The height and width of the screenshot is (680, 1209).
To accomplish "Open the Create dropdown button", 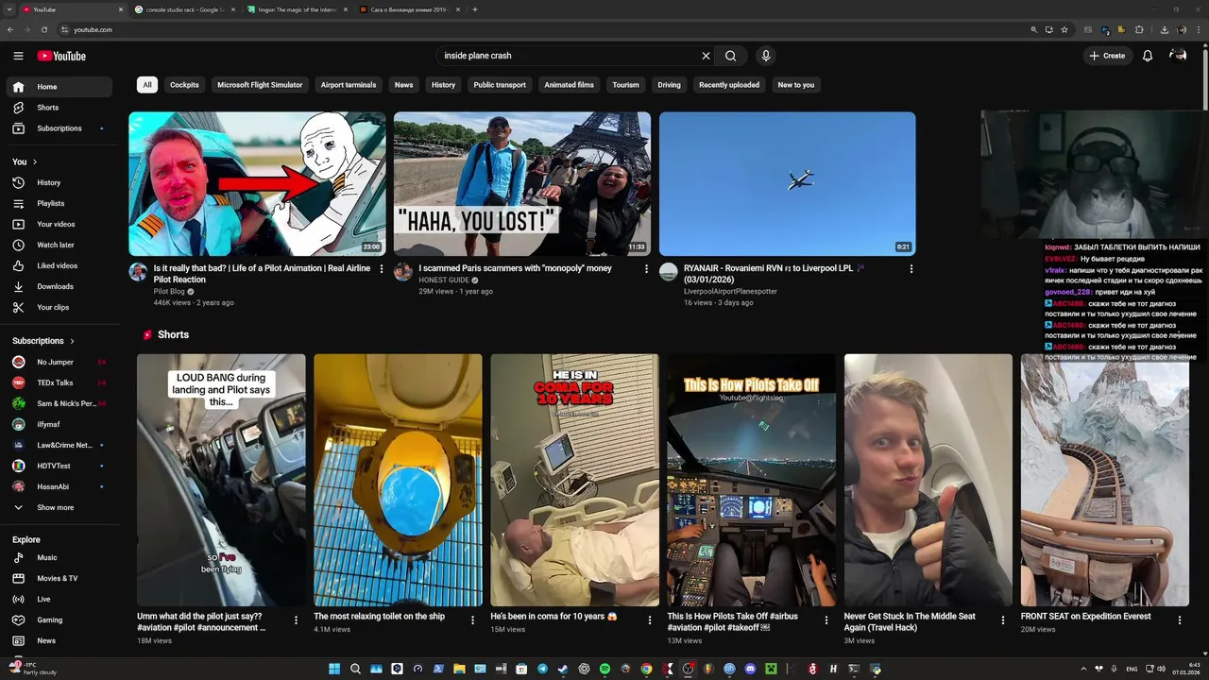I will [1107, 56].
